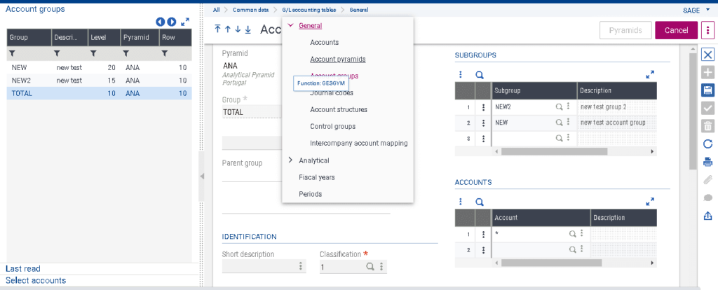Click the Print icon in right toolbar
Viewport: 718px width, 290px height.
pyautogui.click(x=707, y=162)
